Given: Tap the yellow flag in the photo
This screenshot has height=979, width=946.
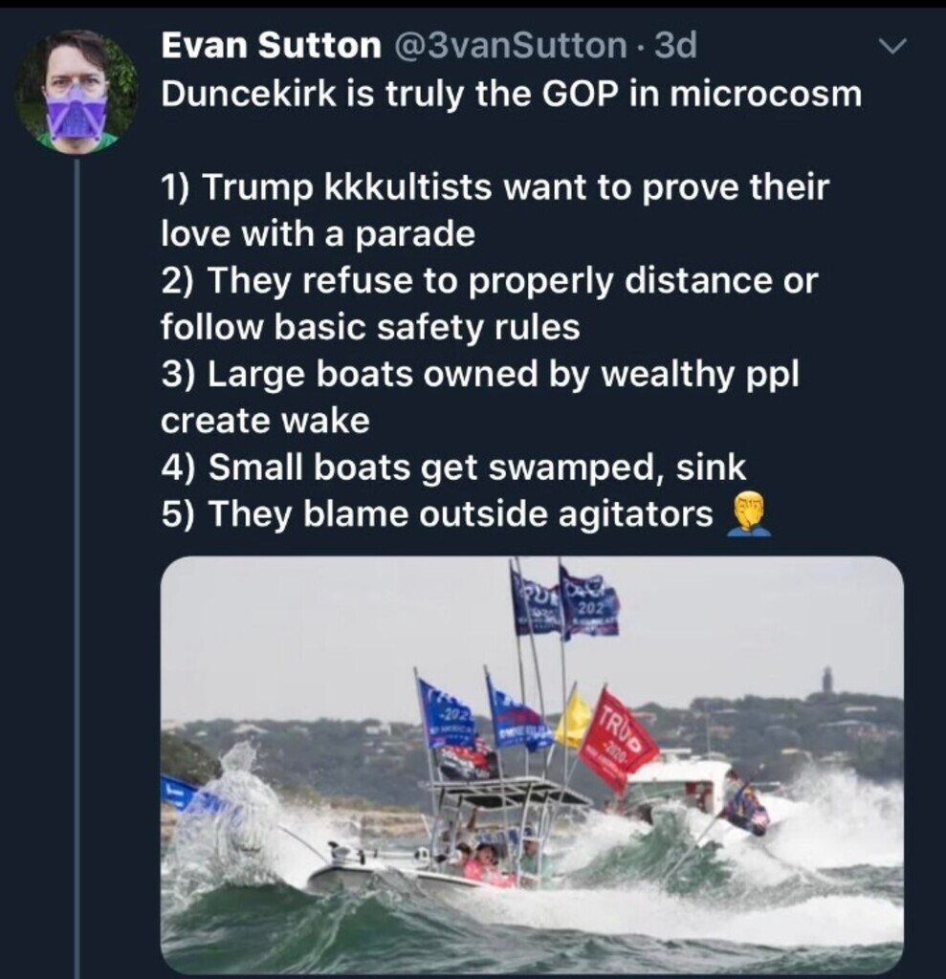Looking at the screenshot, I should pos(573,720).
